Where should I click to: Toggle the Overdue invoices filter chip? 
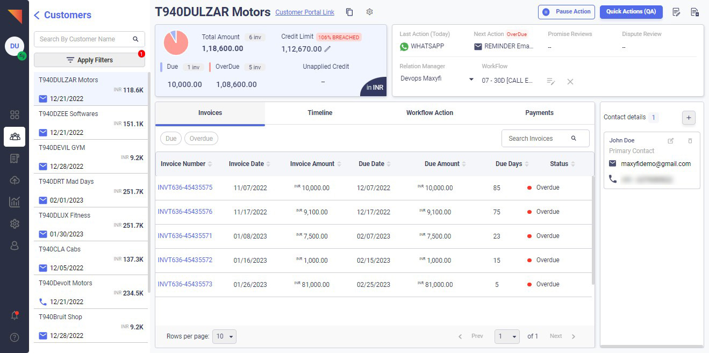point(201,139)
